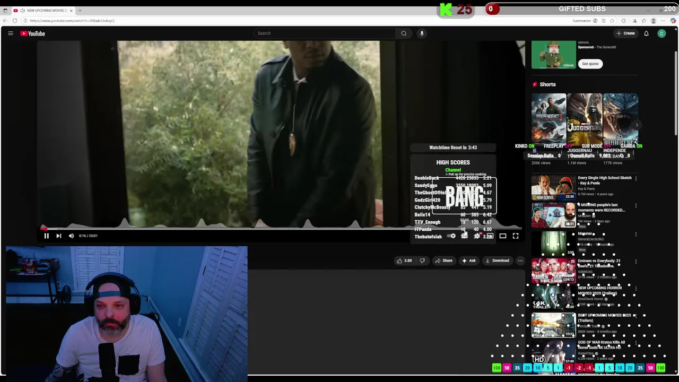Open the tab actions menu icon
Image resolution: width=679 pixels, height=382 pixels.
click(5, 11)
